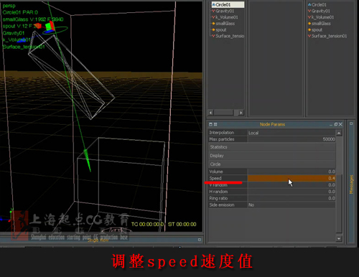Screen dimensions: 359x277
Task: Click the smallGlass object icon in the left list
Action: tap(213, 24)
